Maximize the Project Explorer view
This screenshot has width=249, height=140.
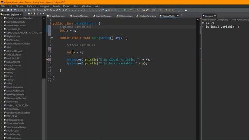(44, 14)
